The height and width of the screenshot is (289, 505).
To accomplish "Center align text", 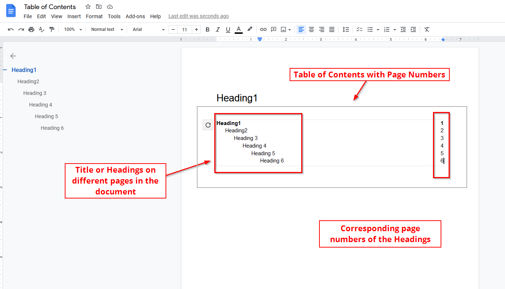I will [311, 29].
